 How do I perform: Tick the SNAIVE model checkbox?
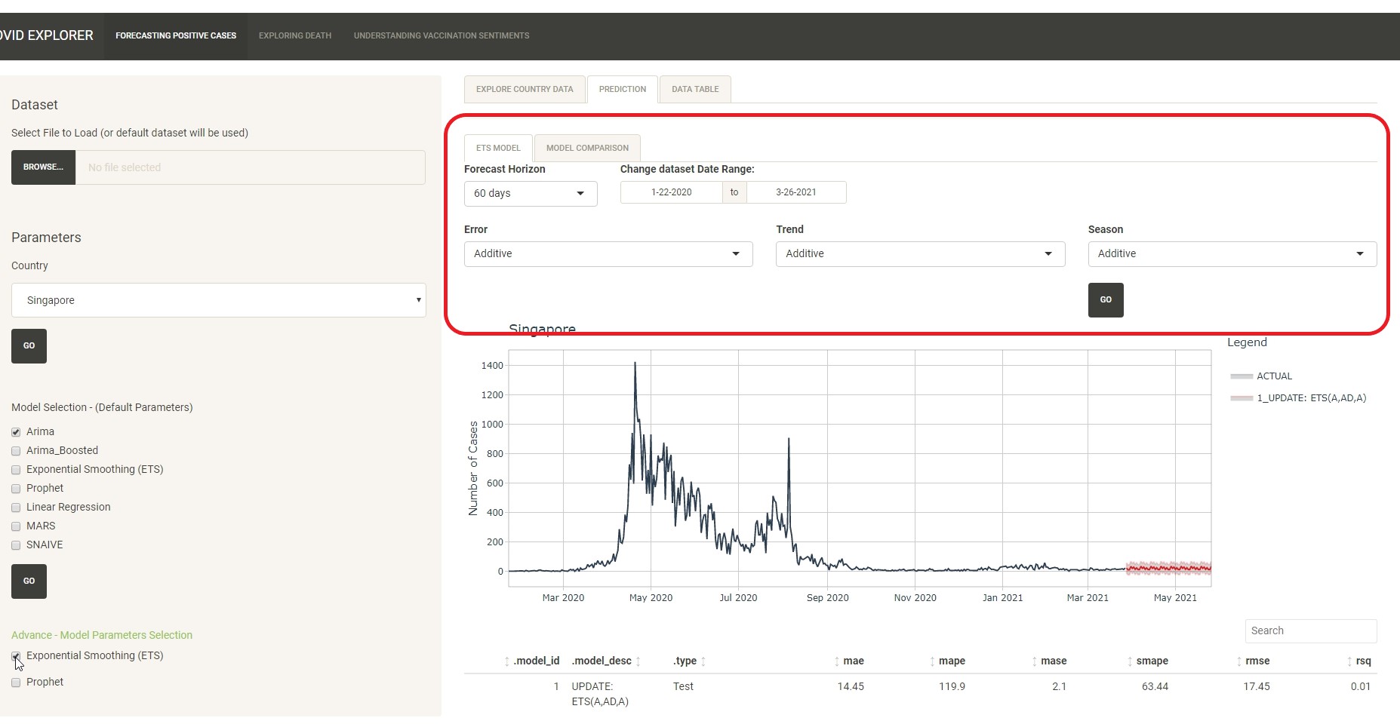coord(16,545)
